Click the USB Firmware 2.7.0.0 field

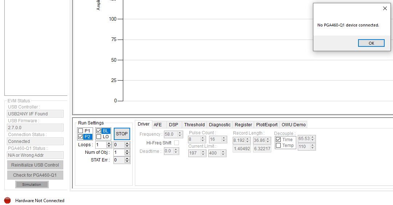tap(35, 127)
